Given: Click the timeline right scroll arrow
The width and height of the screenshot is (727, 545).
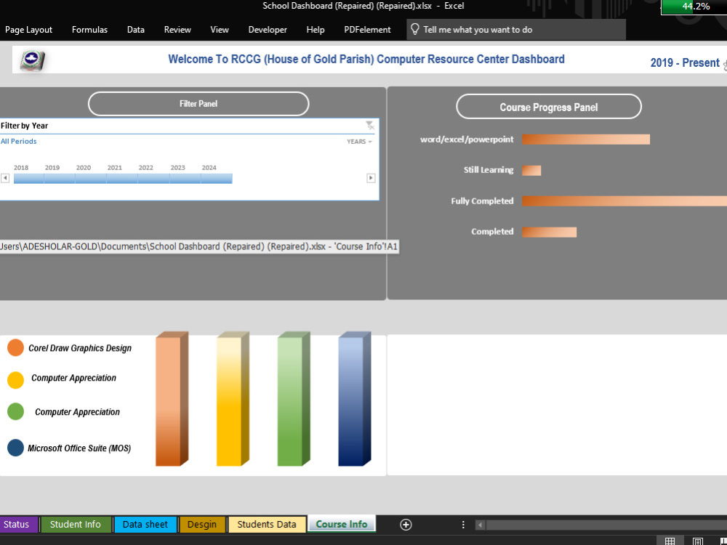Looking at the screenshot, I should (x=371, y=178).
